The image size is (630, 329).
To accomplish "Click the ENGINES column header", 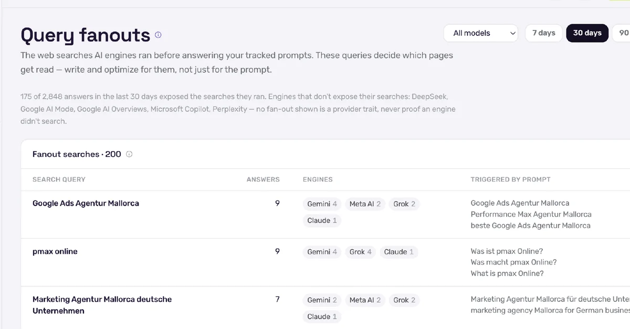I will click(318, 179).
